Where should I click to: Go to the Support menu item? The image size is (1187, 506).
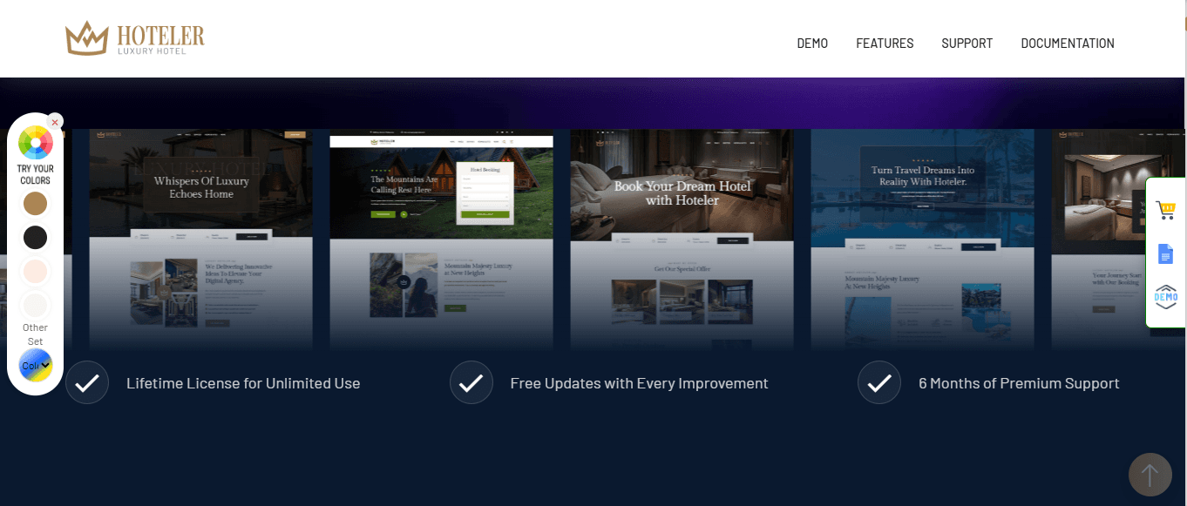point(967,44)
